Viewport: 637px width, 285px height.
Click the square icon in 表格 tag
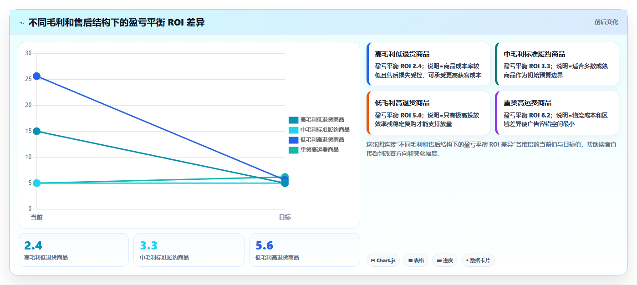(x=410, y=261)
